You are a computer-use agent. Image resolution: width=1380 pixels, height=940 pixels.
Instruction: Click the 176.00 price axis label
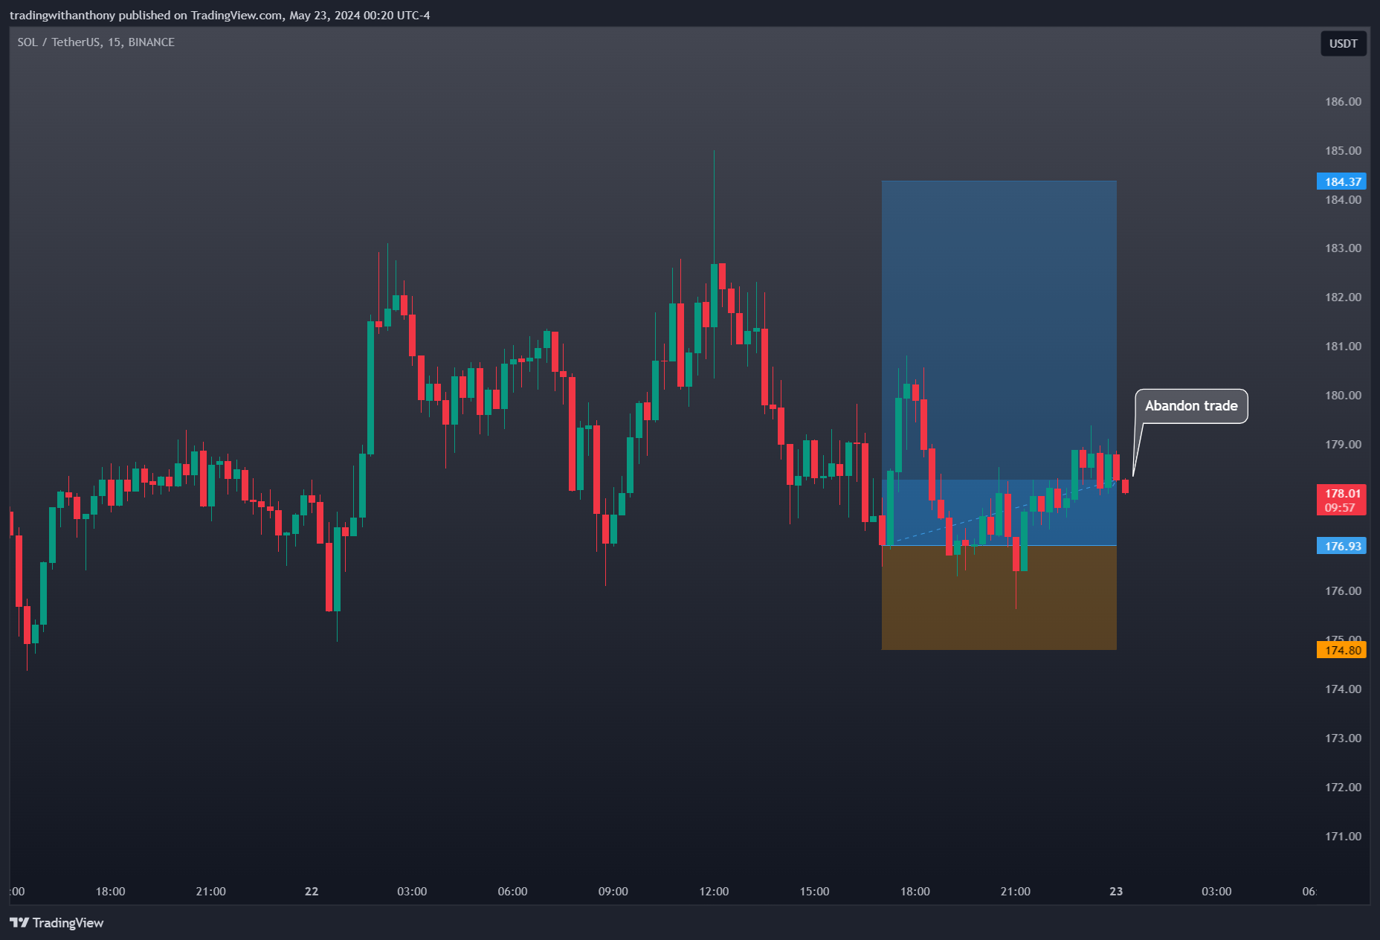1343,590
